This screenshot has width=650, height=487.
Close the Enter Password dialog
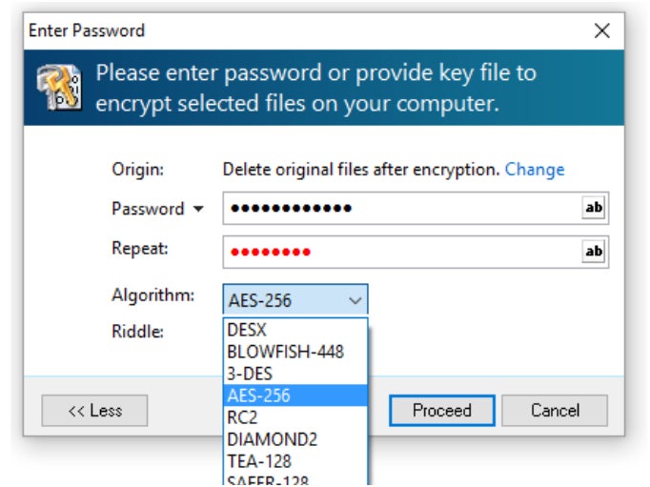602,30
